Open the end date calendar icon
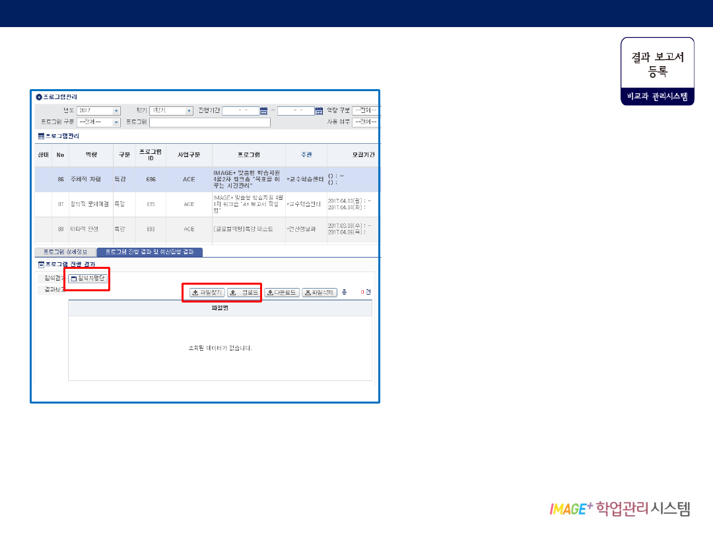 [319, 111]
